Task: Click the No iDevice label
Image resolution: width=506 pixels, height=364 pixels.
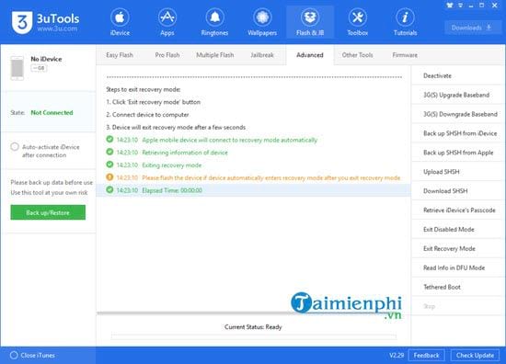Action: [x=46, y=59]
